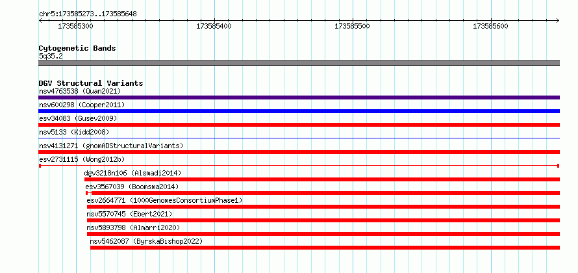Image resolution: width=578 pixels, height=273 pixels.
Task: Click ruler position 173585400
Action: click(x=214, y=26)
